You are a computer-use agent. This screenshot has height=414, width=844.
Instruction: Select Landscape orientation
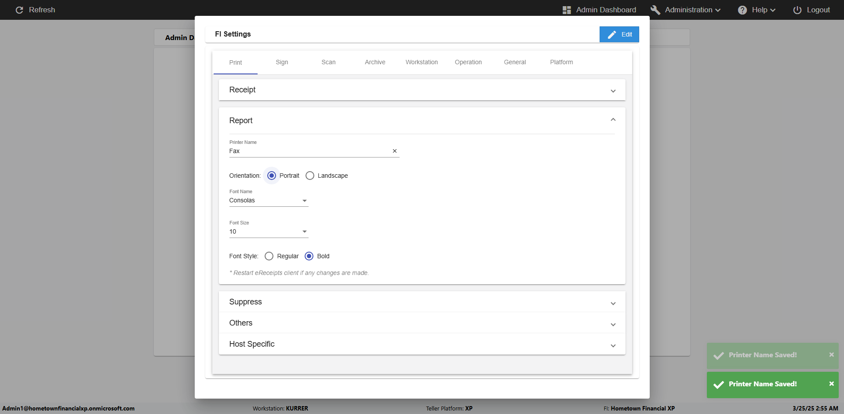(x=310, y=176)
